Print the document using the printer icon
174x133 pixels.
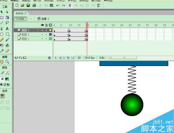(34, 5)
